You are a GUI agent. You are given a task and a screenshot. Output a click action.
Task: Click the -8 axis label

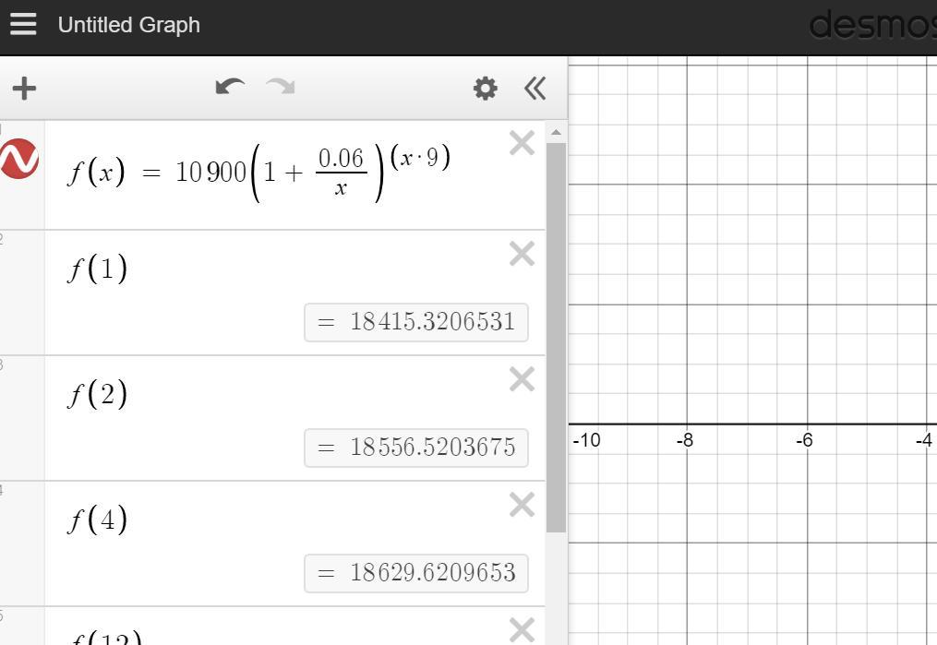(x=685, y=441)
